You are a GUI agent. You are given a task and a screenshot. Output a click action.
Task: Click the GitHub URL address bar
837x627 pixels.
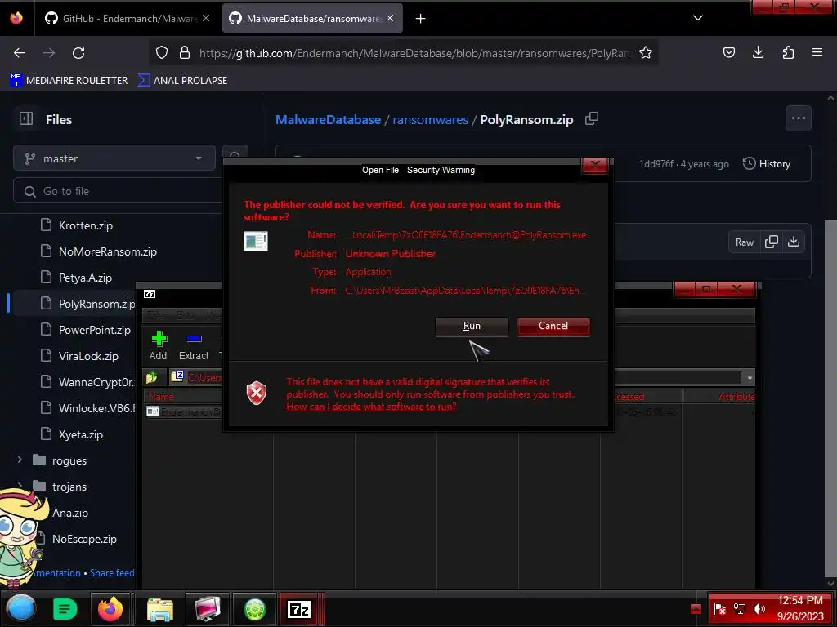pos(414,53)
